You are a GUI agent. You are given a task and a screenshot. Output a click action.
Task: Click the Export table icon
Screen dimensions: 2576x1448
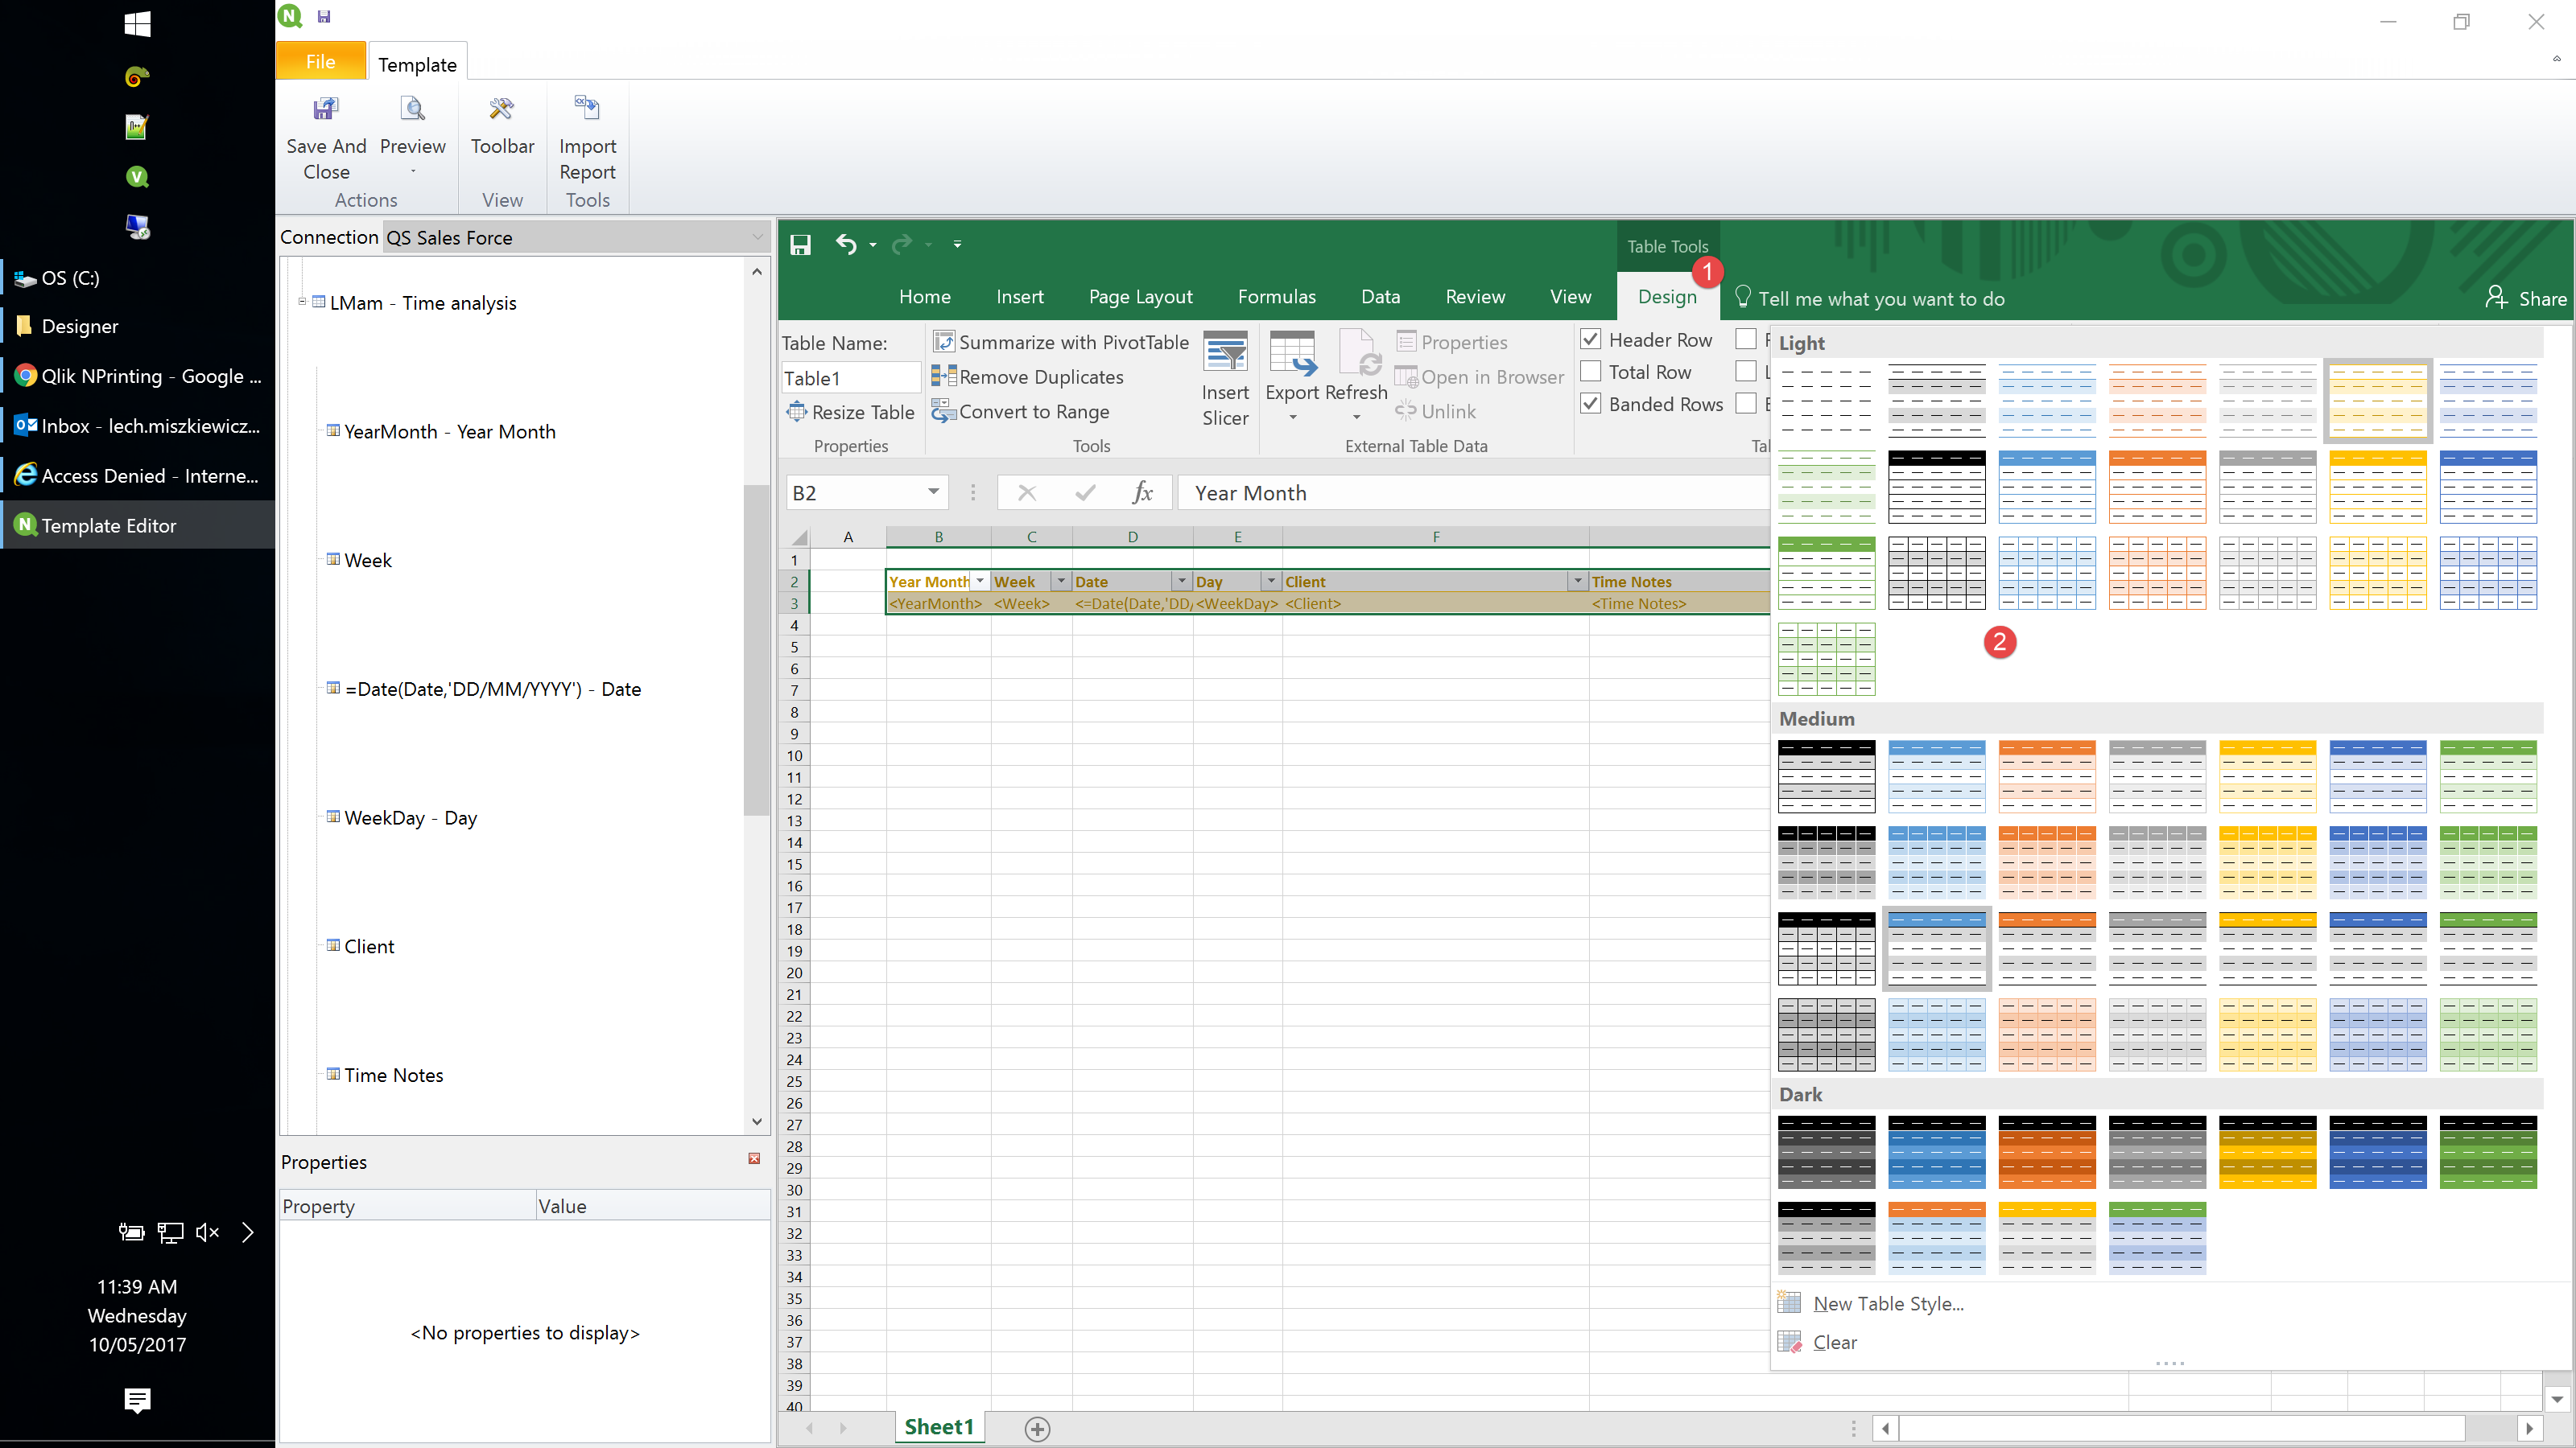click(x=1292, y=353)
